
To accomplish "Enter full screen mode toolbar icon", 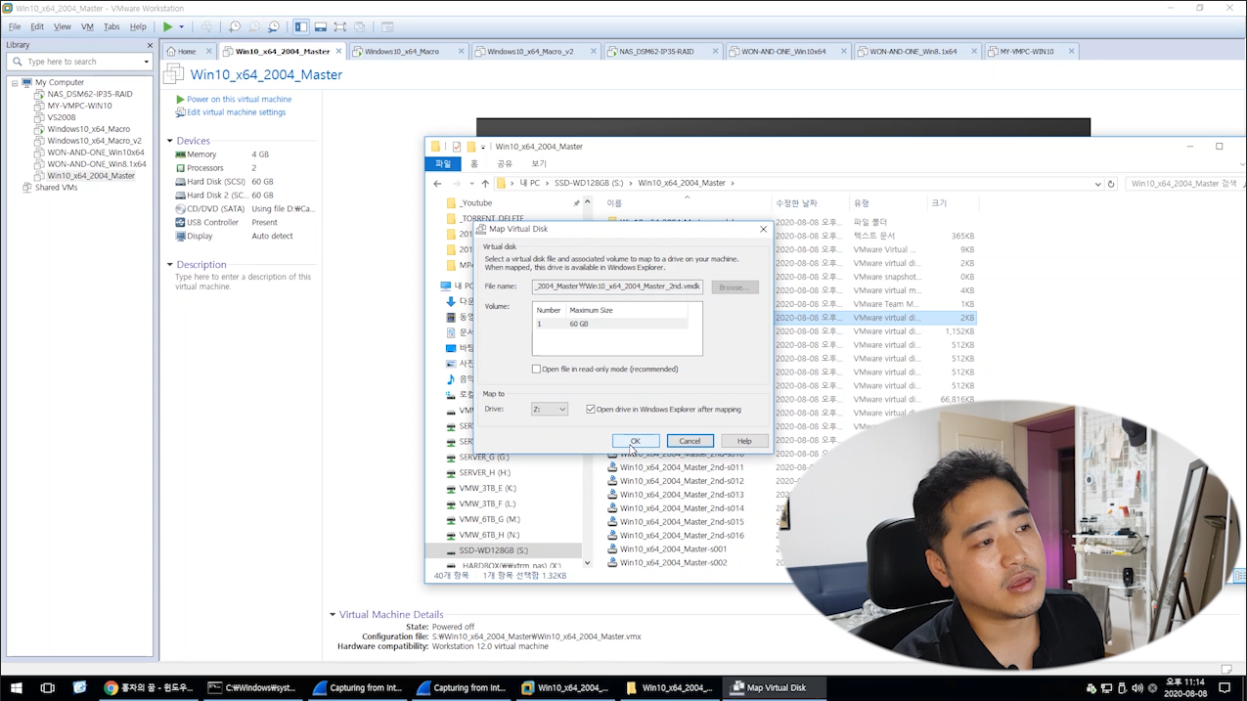I will point(339,26).
